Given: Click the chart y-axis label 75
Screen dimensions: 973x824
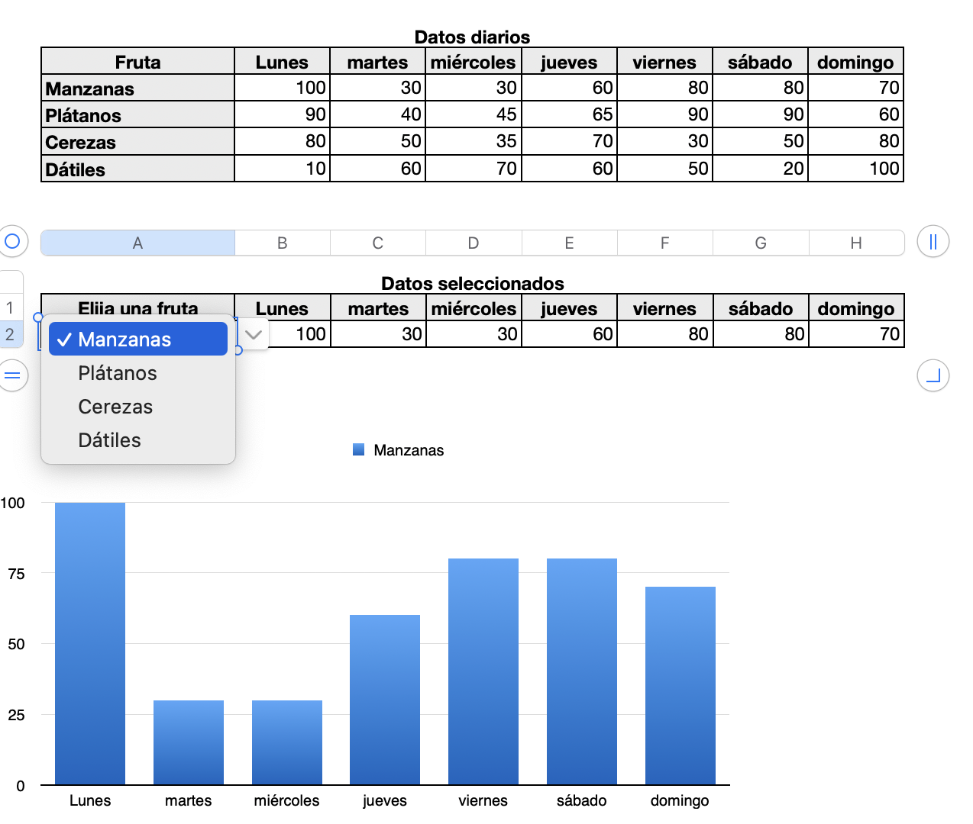Looking at the screenshot, I should [x=16, y=574].
